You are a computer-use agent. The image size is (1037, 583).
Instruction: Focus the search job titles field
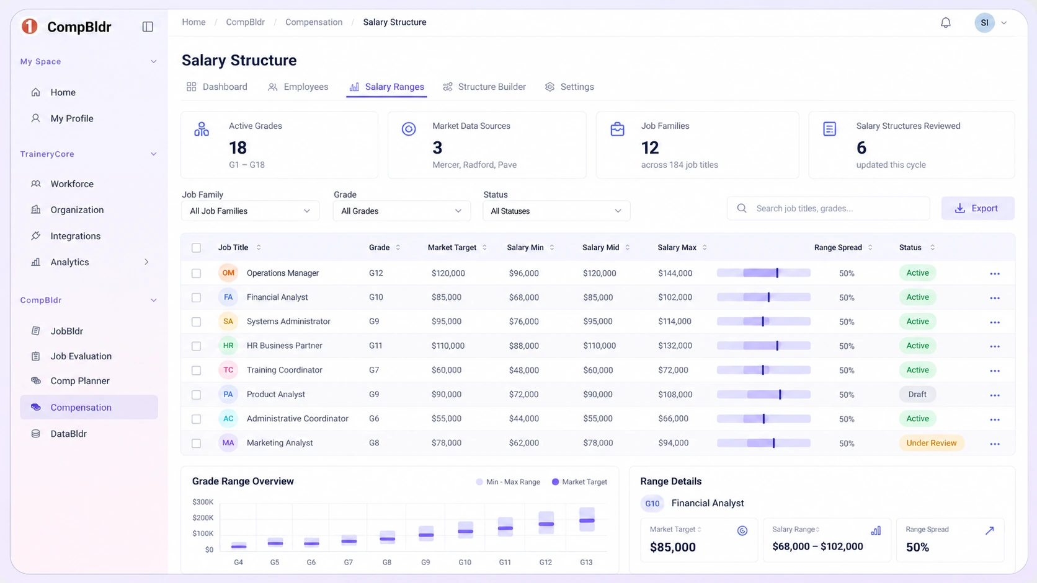(x=828, y=208)
